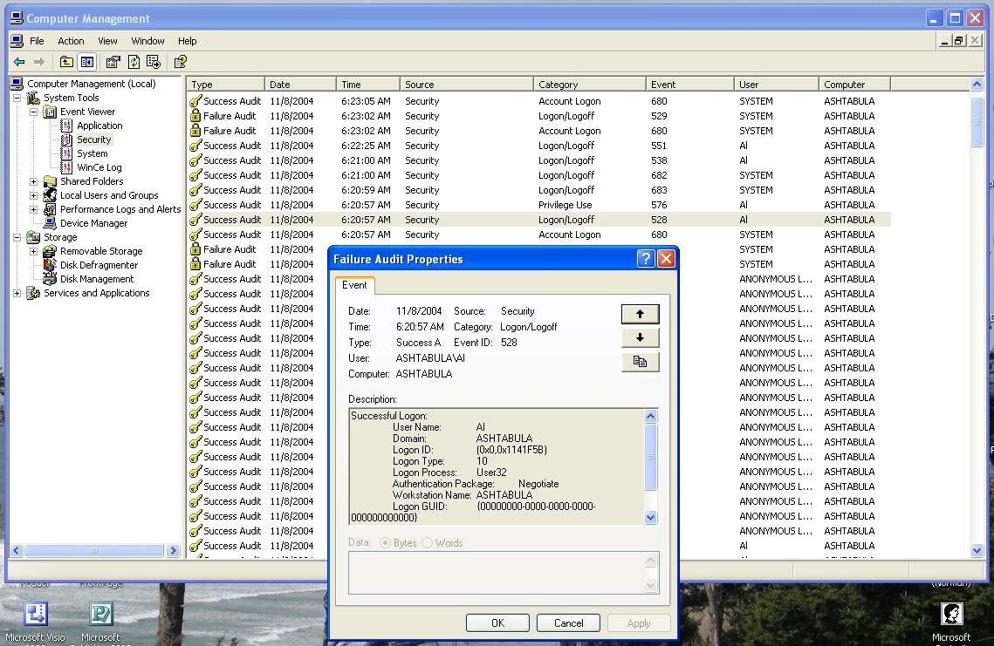Open the Window menu
Screen dimensions: 994x646
point(147,41)
